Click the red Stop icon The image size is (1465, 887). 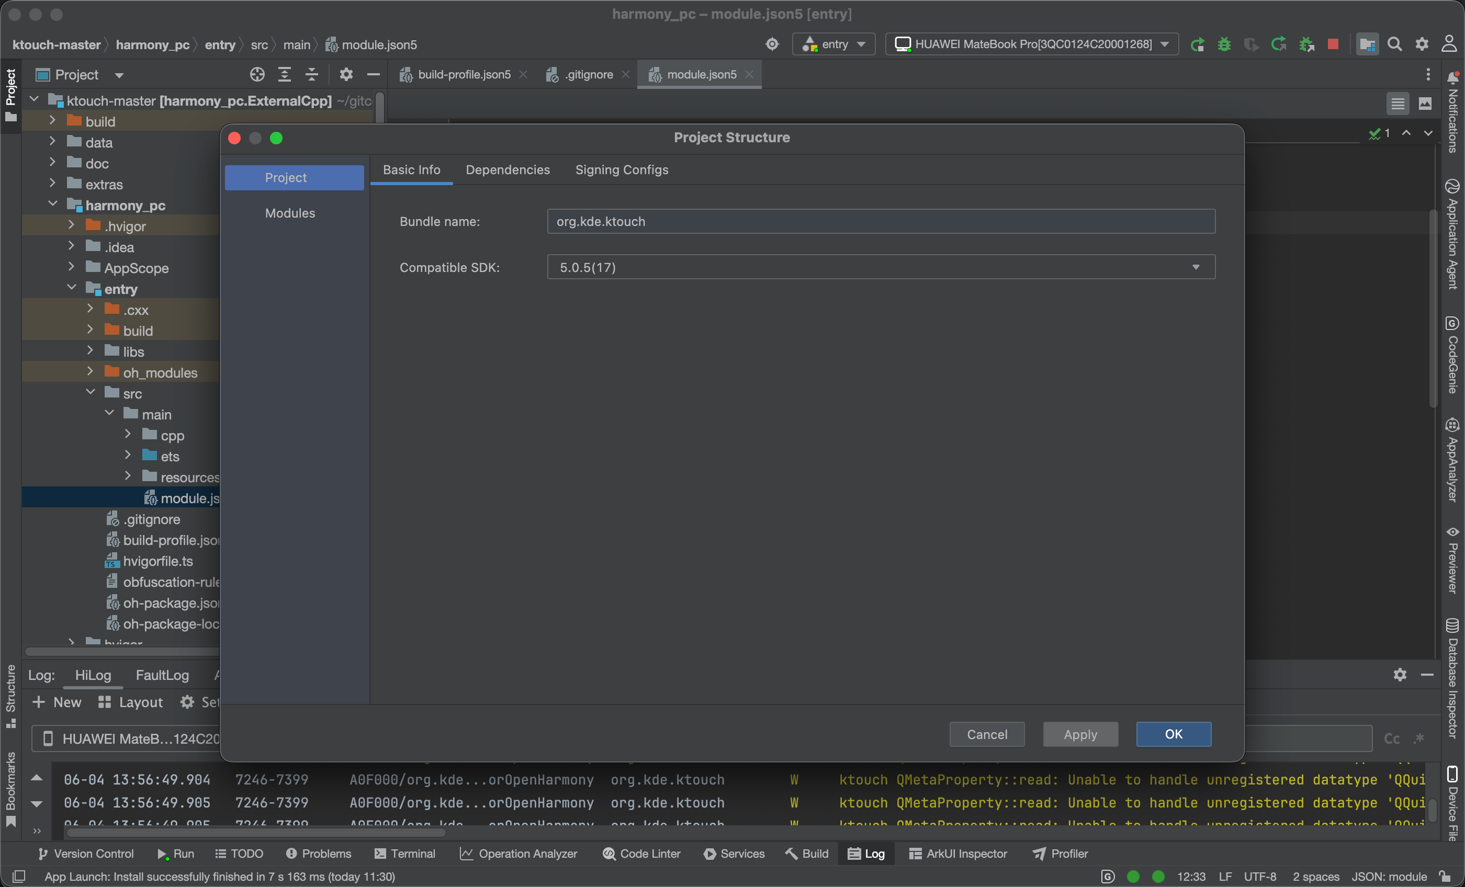1333,44
